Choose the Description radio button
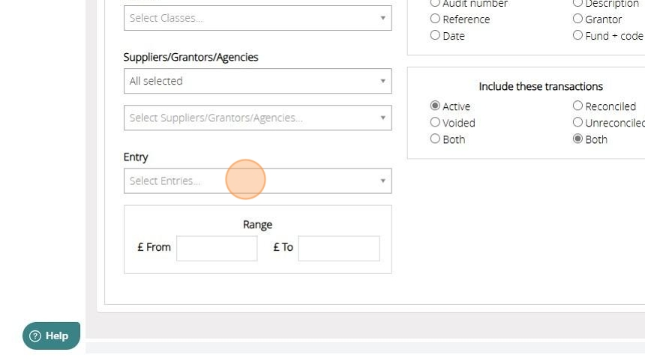 click(x=577, y=3)
